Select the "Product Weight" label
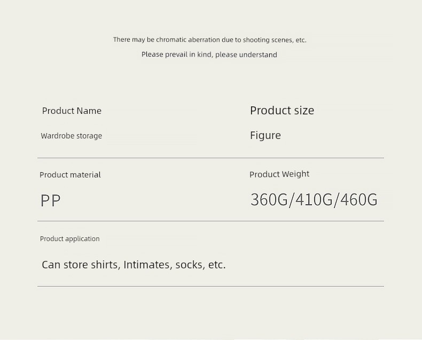Viewport: 422px width, 340px height. [279, 174]
